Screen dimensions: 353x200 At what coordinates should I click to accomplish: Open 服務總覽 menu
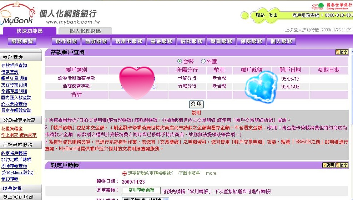[22, 41]
